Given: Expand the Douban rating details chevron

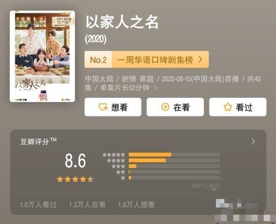Looking at the screenshot, I should pos(253,141).
